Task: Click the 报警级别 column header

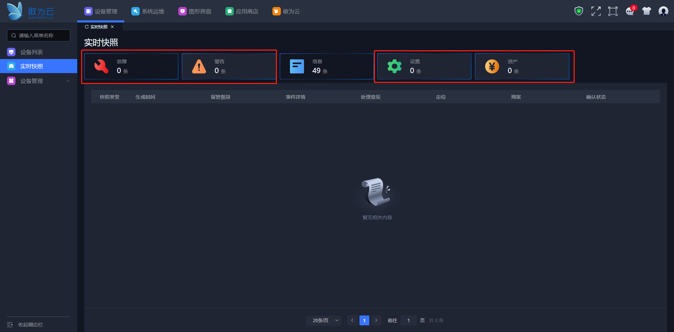Action: tap(220, 97)
